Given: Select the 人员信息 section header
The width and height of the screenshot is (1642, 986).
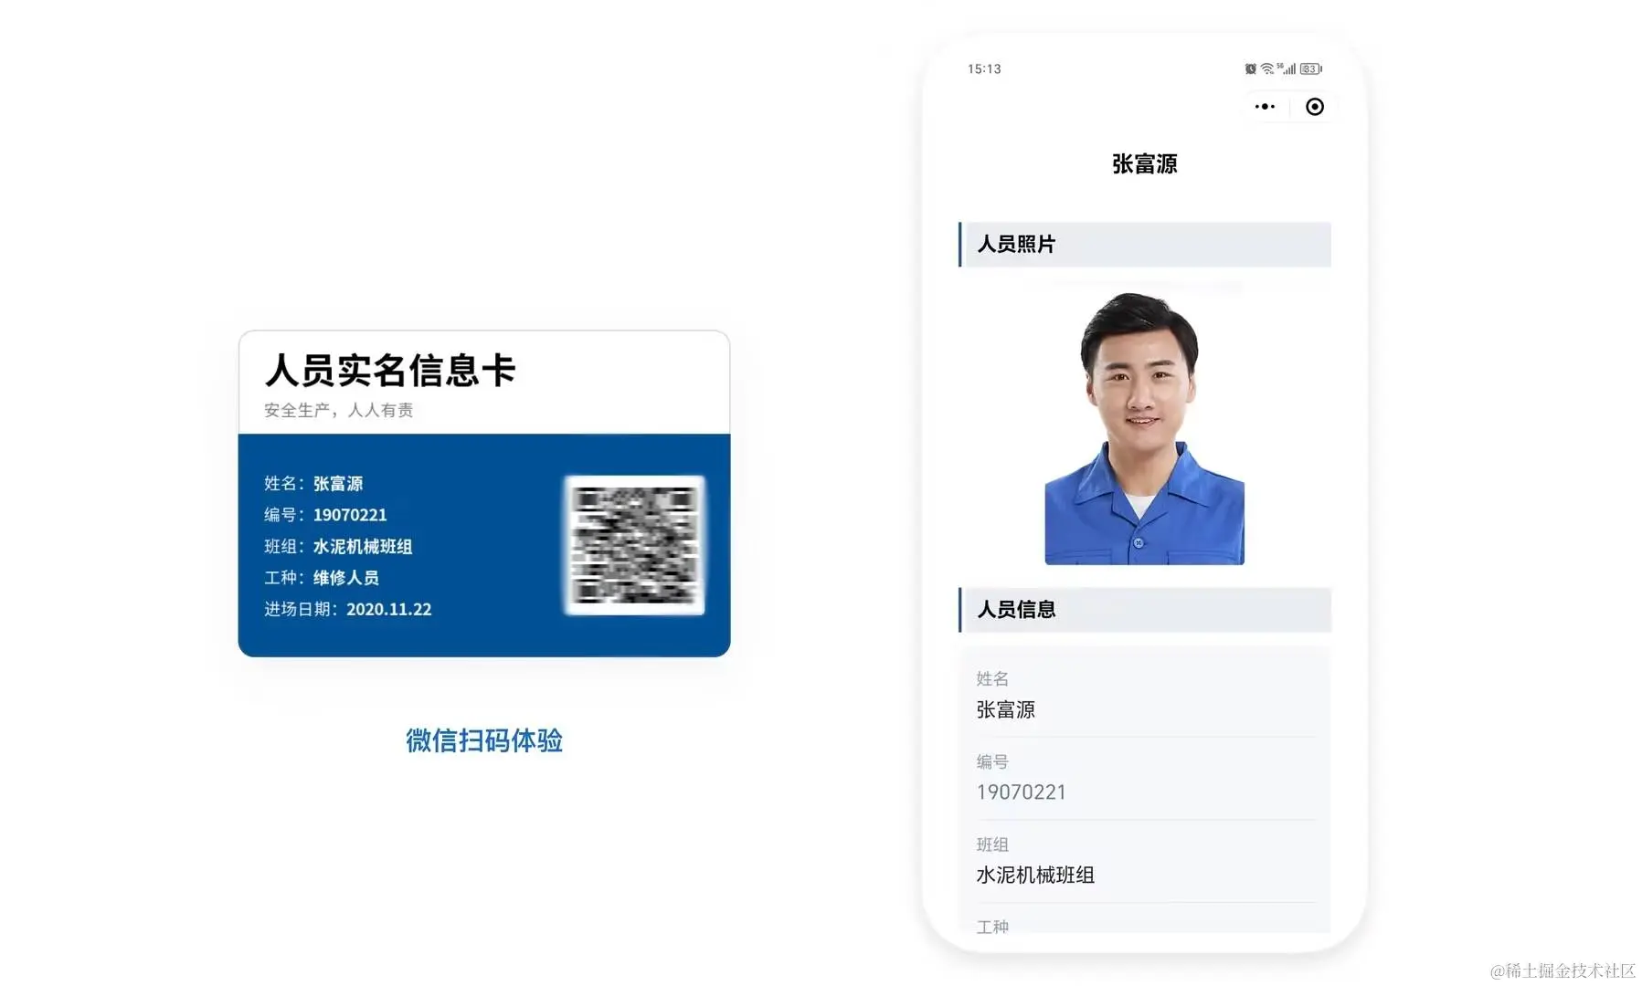Looking at the screenshot, I should (x=1144, y=610).
